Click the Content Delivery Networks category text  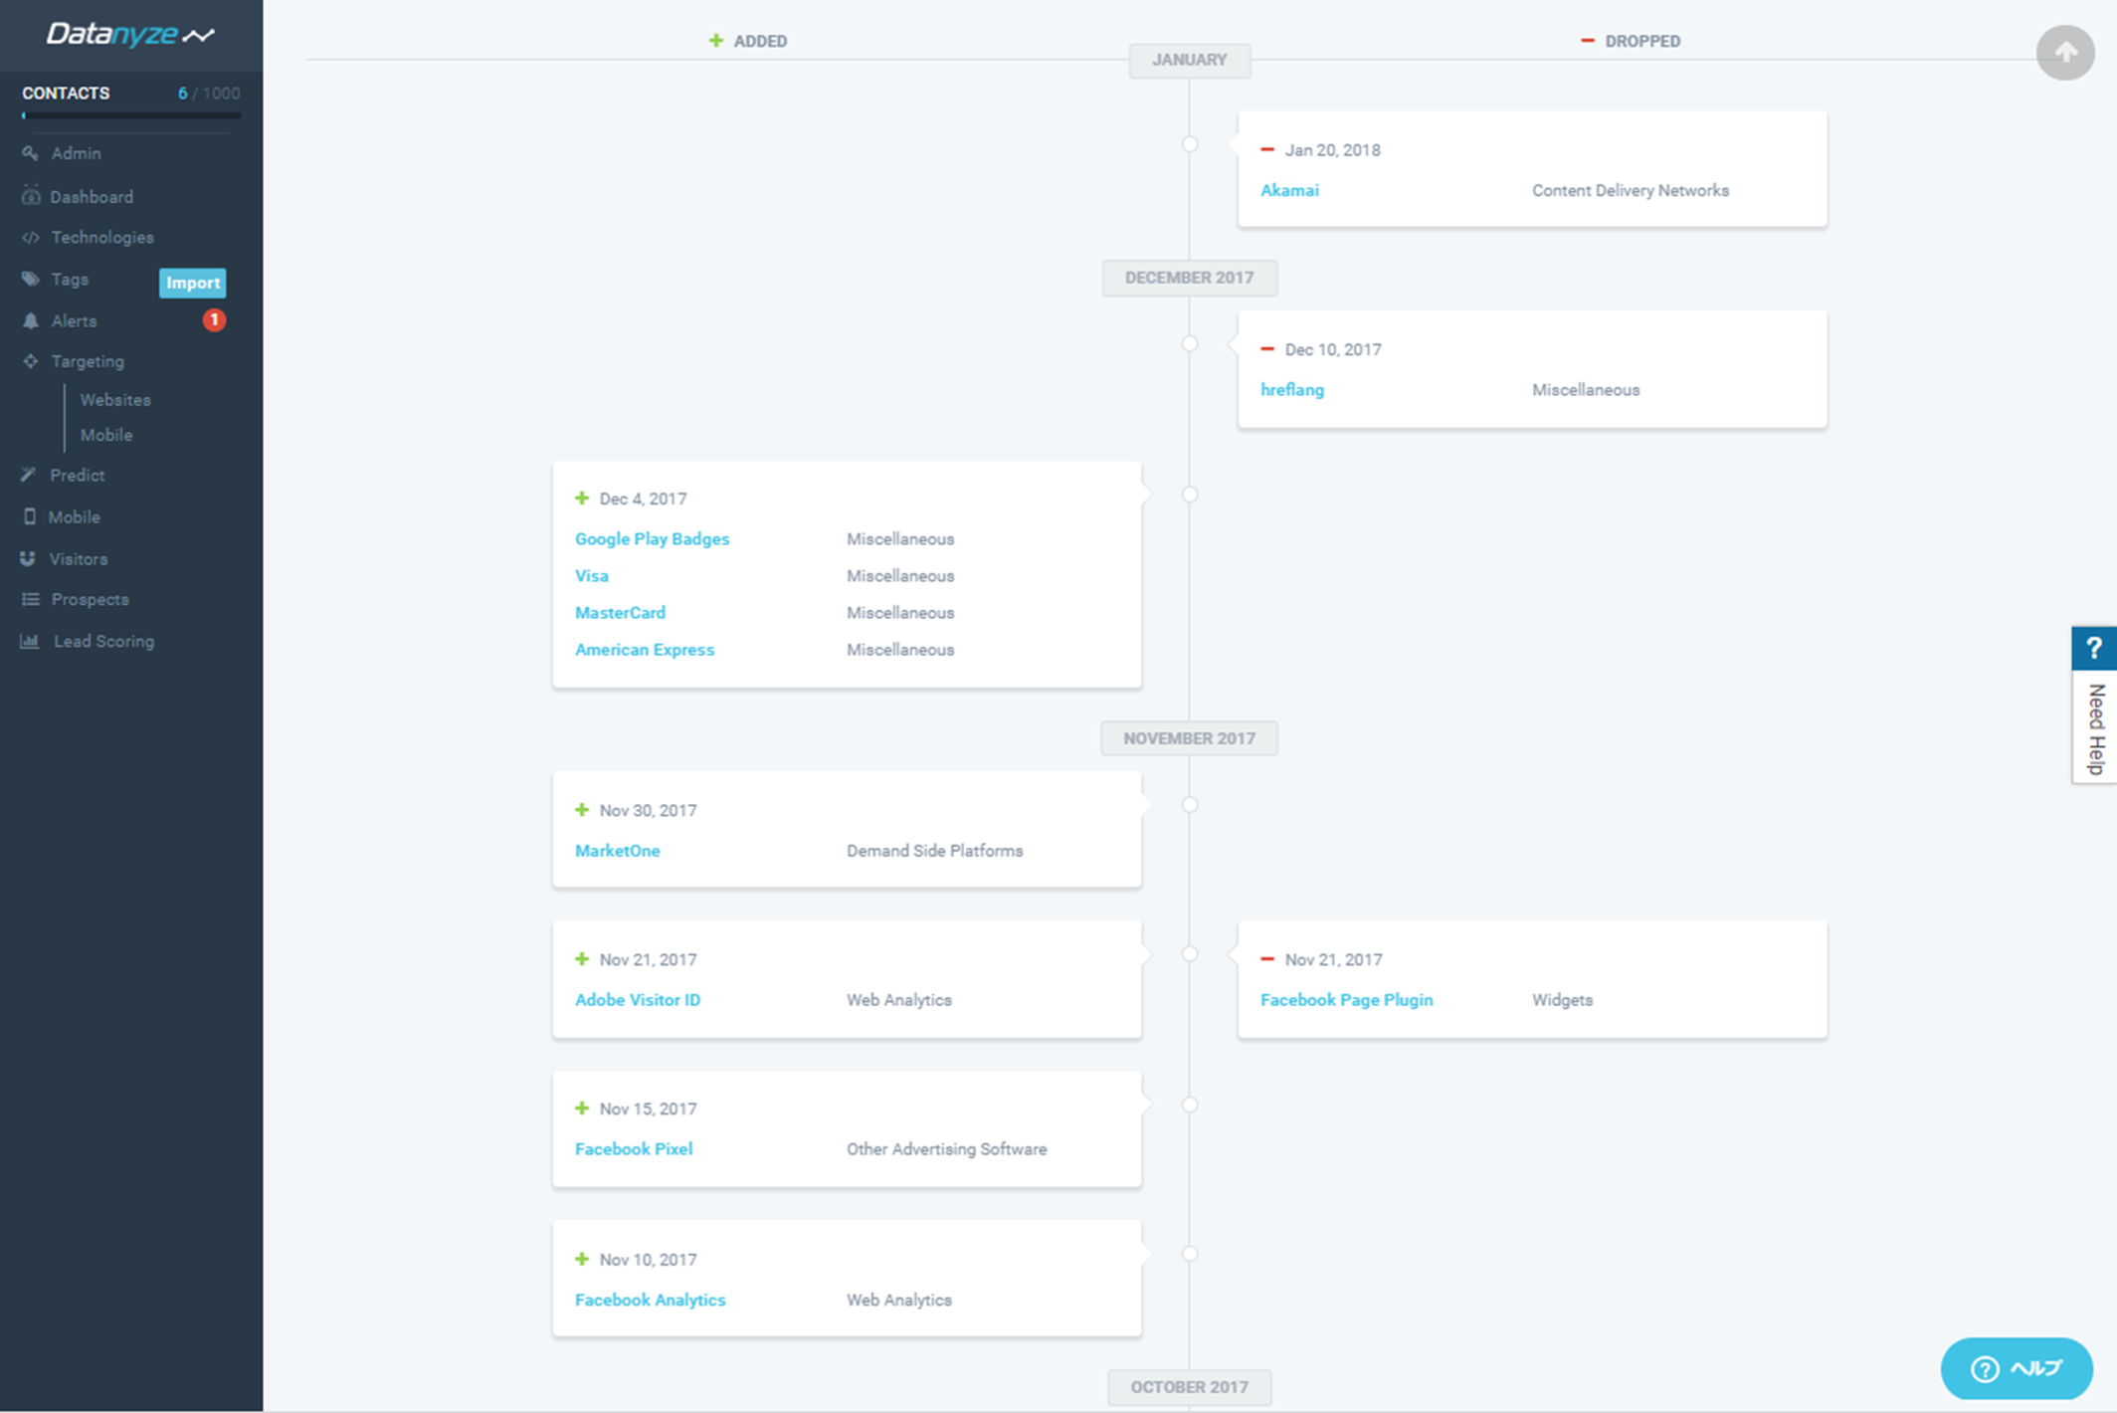1631,190
